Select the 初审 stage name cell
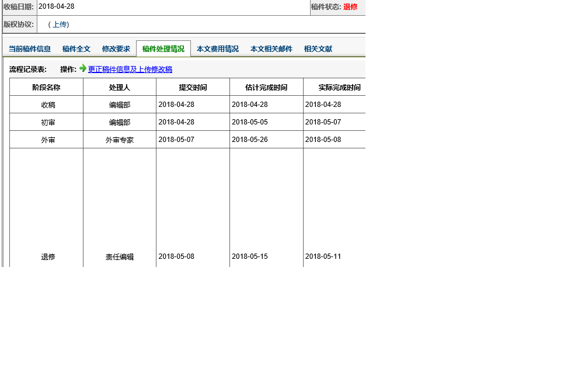The image size is (571, 371). point(48,123)
